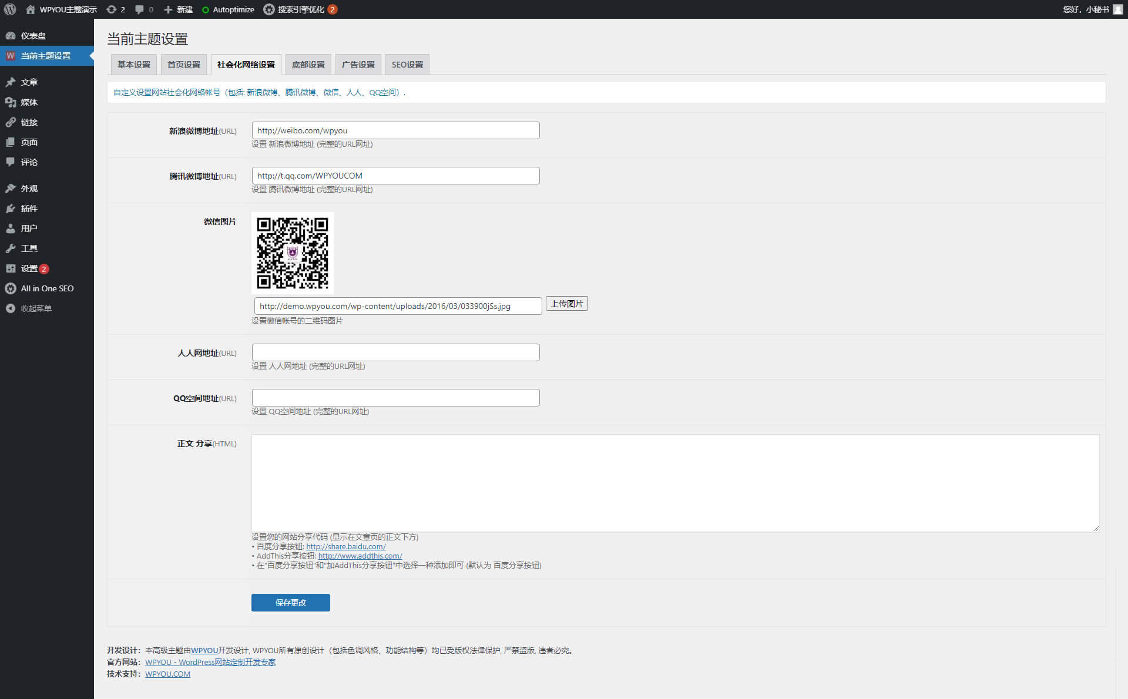Click the All in One SEO shield icon
This screenshot has height=699, width=1128.
11,288
